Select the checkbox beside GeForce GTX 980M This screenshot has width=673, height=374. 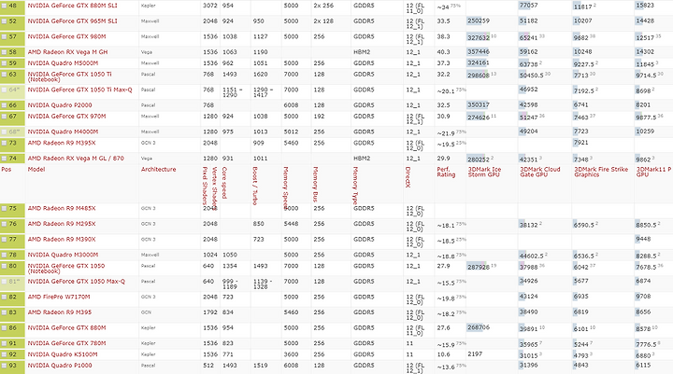pyautogui.click(x=5, y=37)
